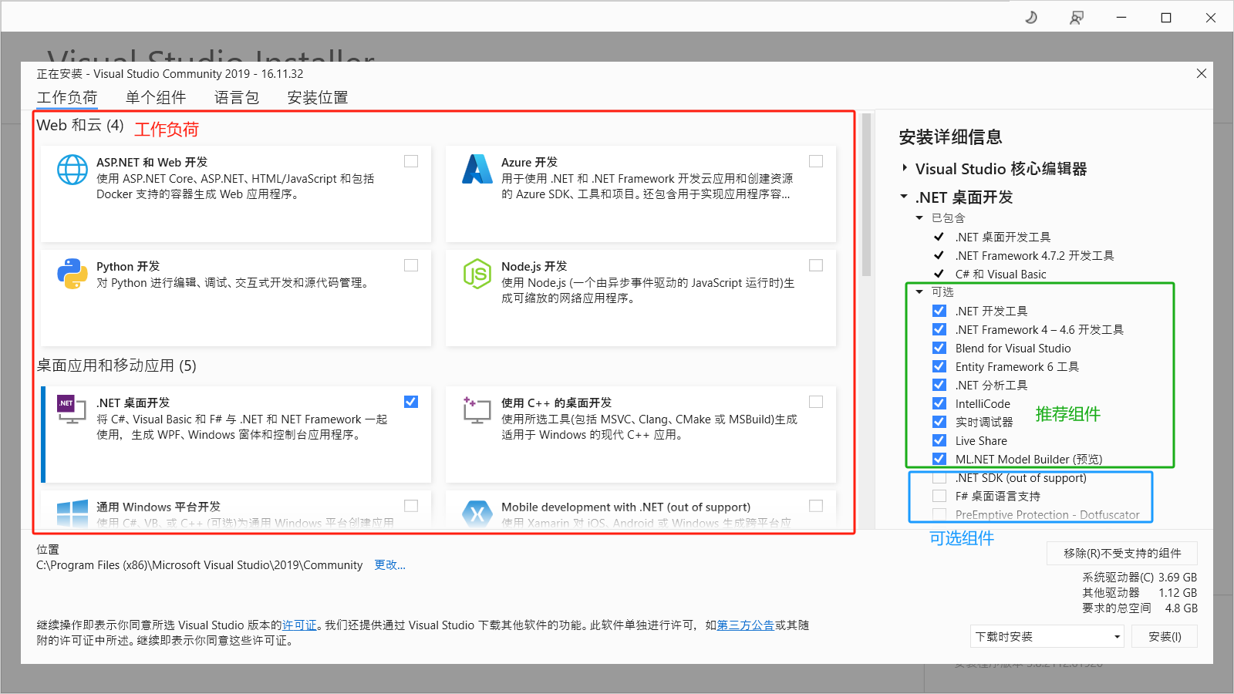Open the 许可证 license link

coord(299,625)
